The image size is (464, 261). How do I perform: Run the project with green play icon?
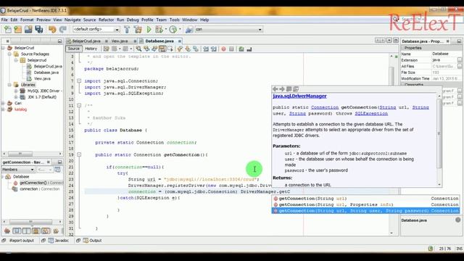click(x=149, y=29)
